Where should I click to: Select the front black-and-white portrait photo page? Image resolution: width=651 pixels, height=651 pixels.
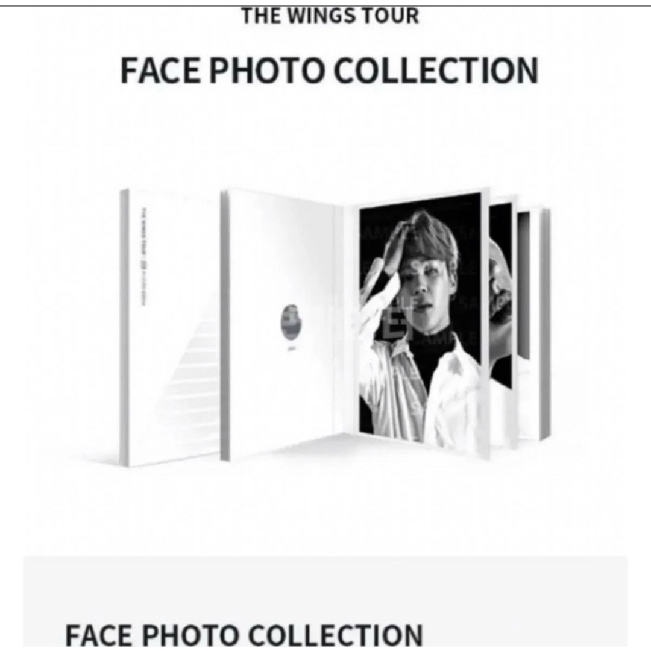pyautogui.click(x=424, y=324)
